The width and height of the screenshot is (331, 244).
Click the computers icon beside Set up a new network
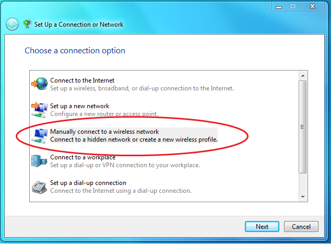coord(40,110)
